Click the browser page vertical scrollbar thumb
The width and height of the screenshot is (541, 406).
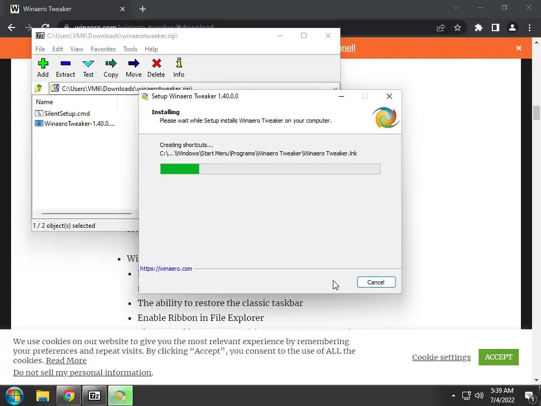[x=536, y=113]
